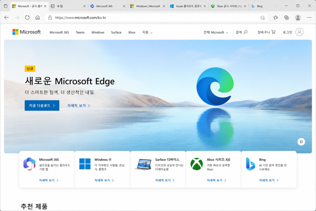Viewport: 316px width, 211px height.
Task: Click the Microsoft 365 card icon
Action: (x=29, y=164)
